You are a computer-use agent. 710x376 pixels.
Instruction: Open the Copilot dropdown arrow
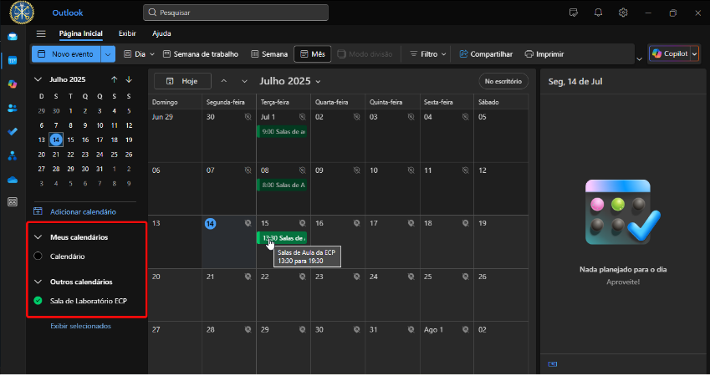695,53
